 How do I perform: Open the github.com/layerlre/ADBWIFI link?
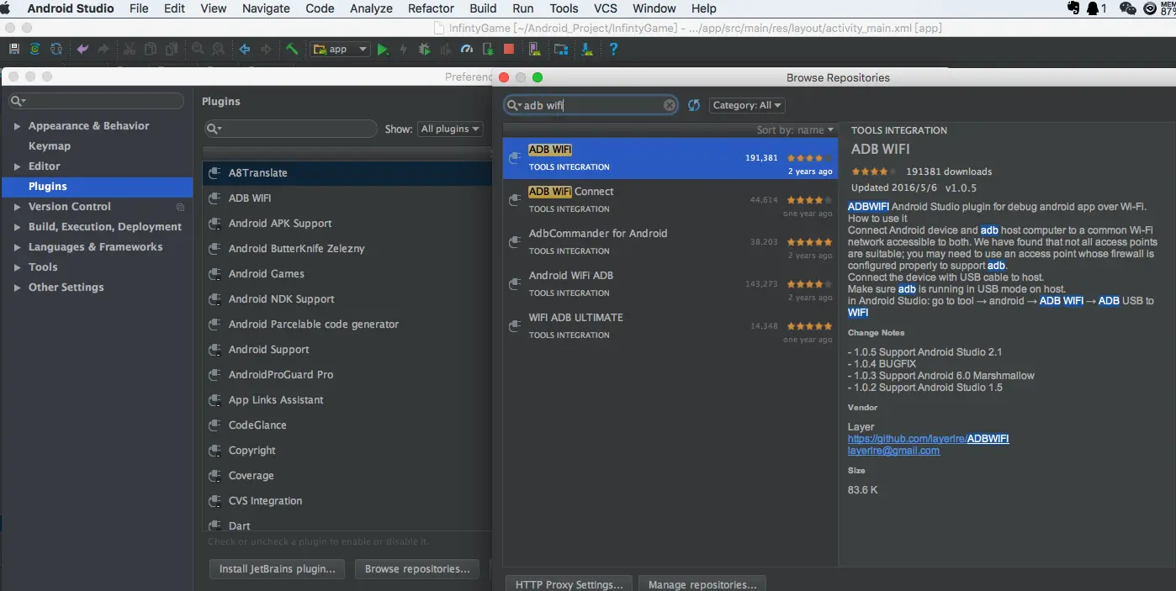click(929, 439)
